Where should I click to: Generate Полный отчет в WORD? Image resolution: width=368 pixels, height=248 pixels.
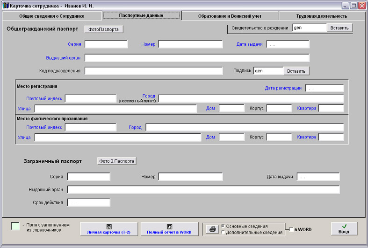click(x=169, y=229)
